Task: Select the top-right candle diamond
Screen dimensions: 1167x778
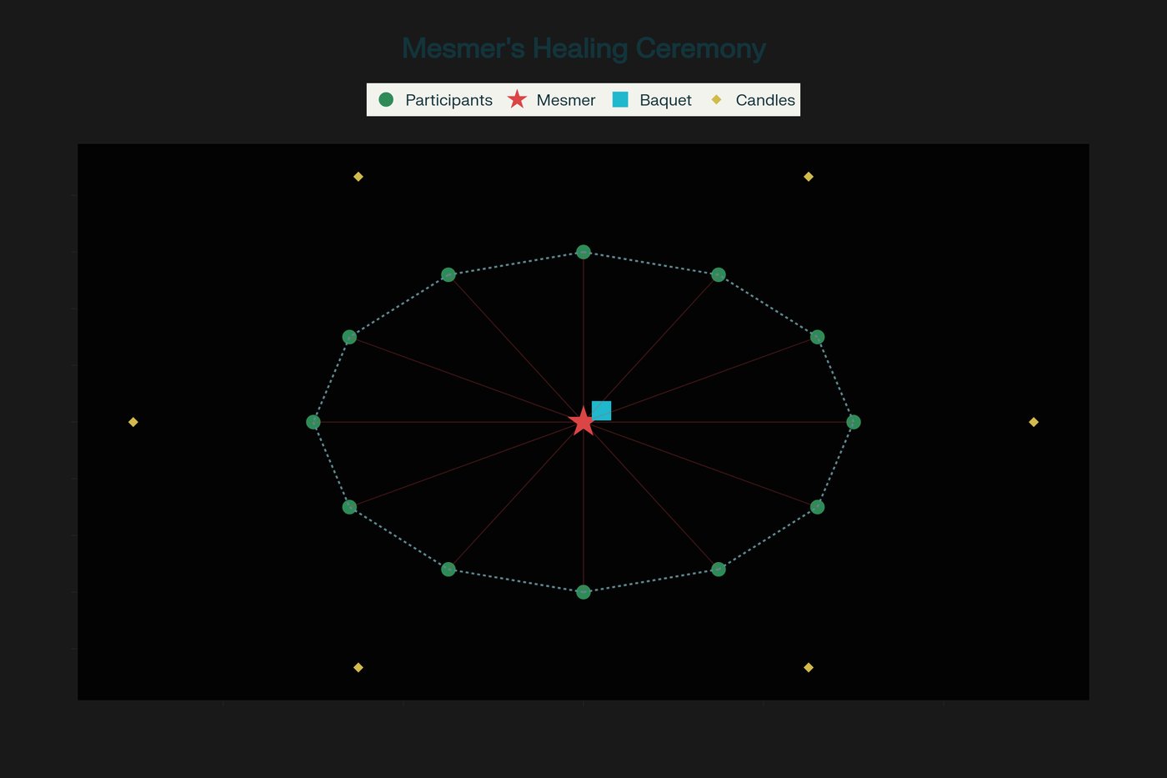Action: click(x=809, y=177)
